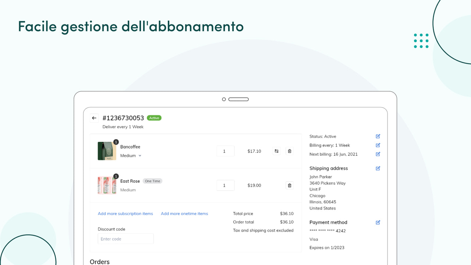This screenshot has width=471, height=265.
Task: Click the Discount code input
Action: [125, 239]
